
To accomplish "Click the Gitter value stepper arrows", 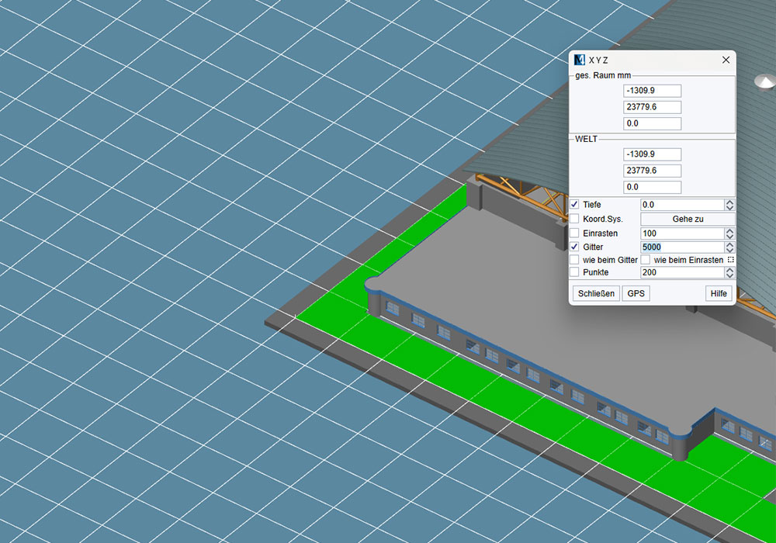I will click(729, 247).
